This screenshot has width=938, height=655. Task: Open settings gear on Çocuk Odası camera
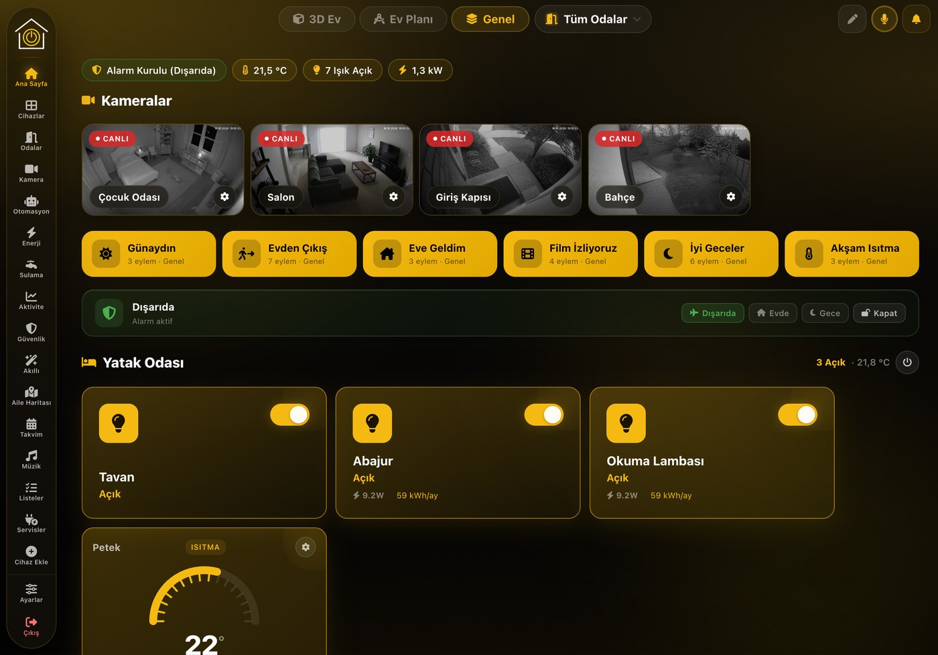(x=224, y=196)
